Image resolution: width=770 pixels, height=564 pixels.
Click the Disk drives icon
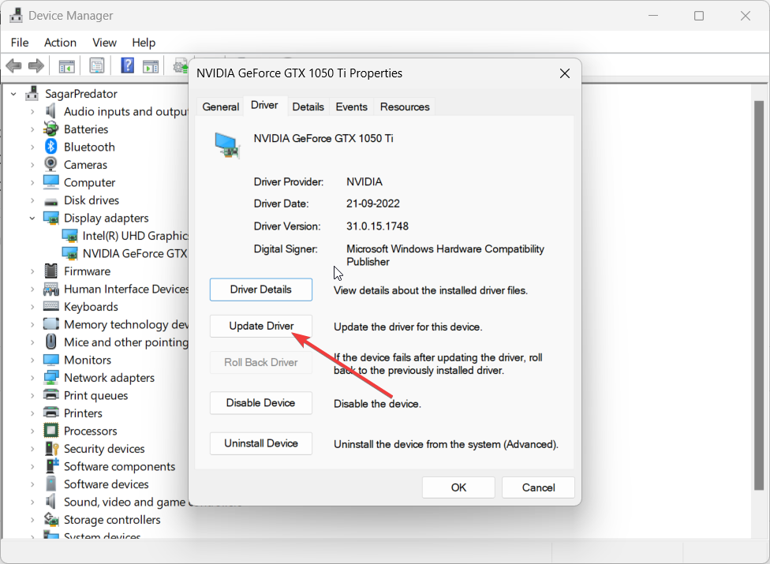point(51,201)
